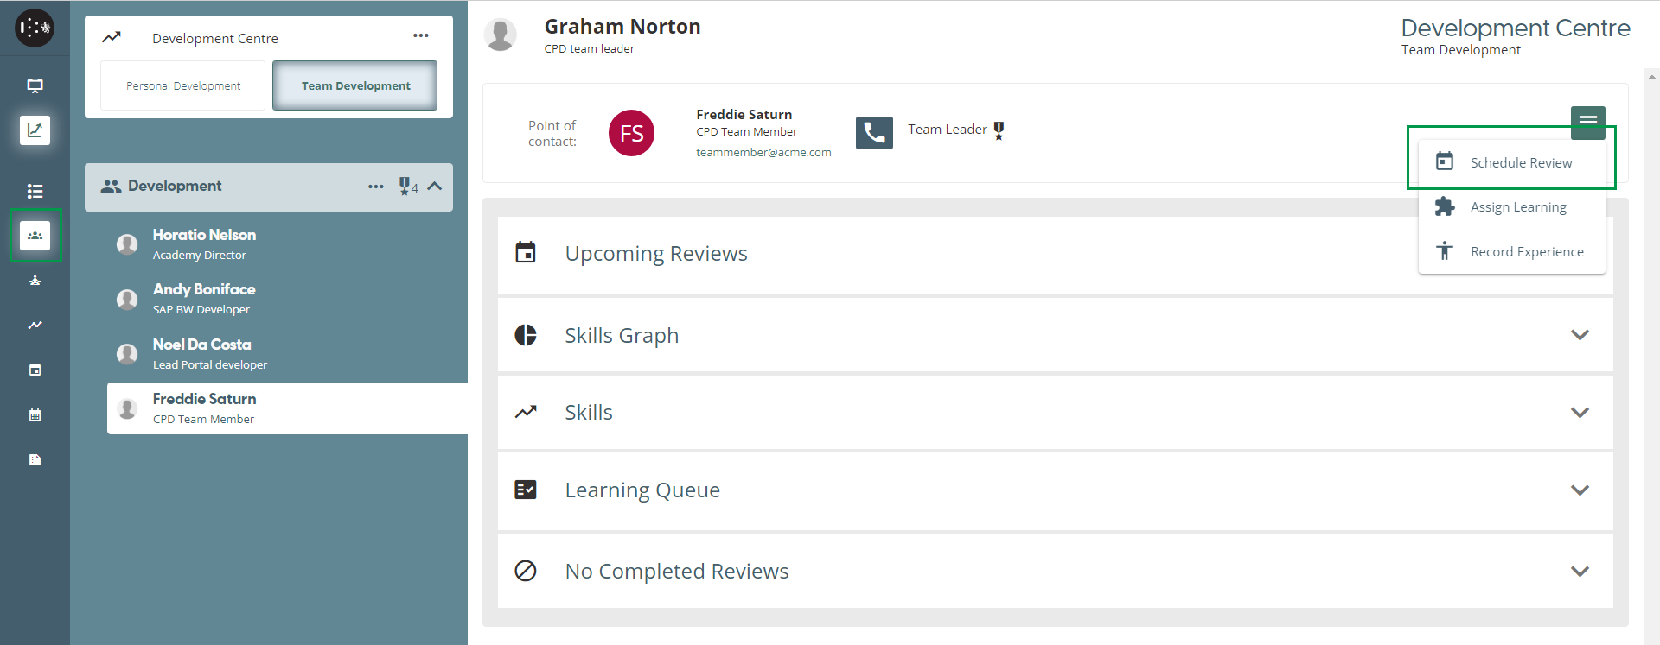Click the green hamburger menu button
This screenshot has width=1660, height=645.
click(x=1587, y=121)
